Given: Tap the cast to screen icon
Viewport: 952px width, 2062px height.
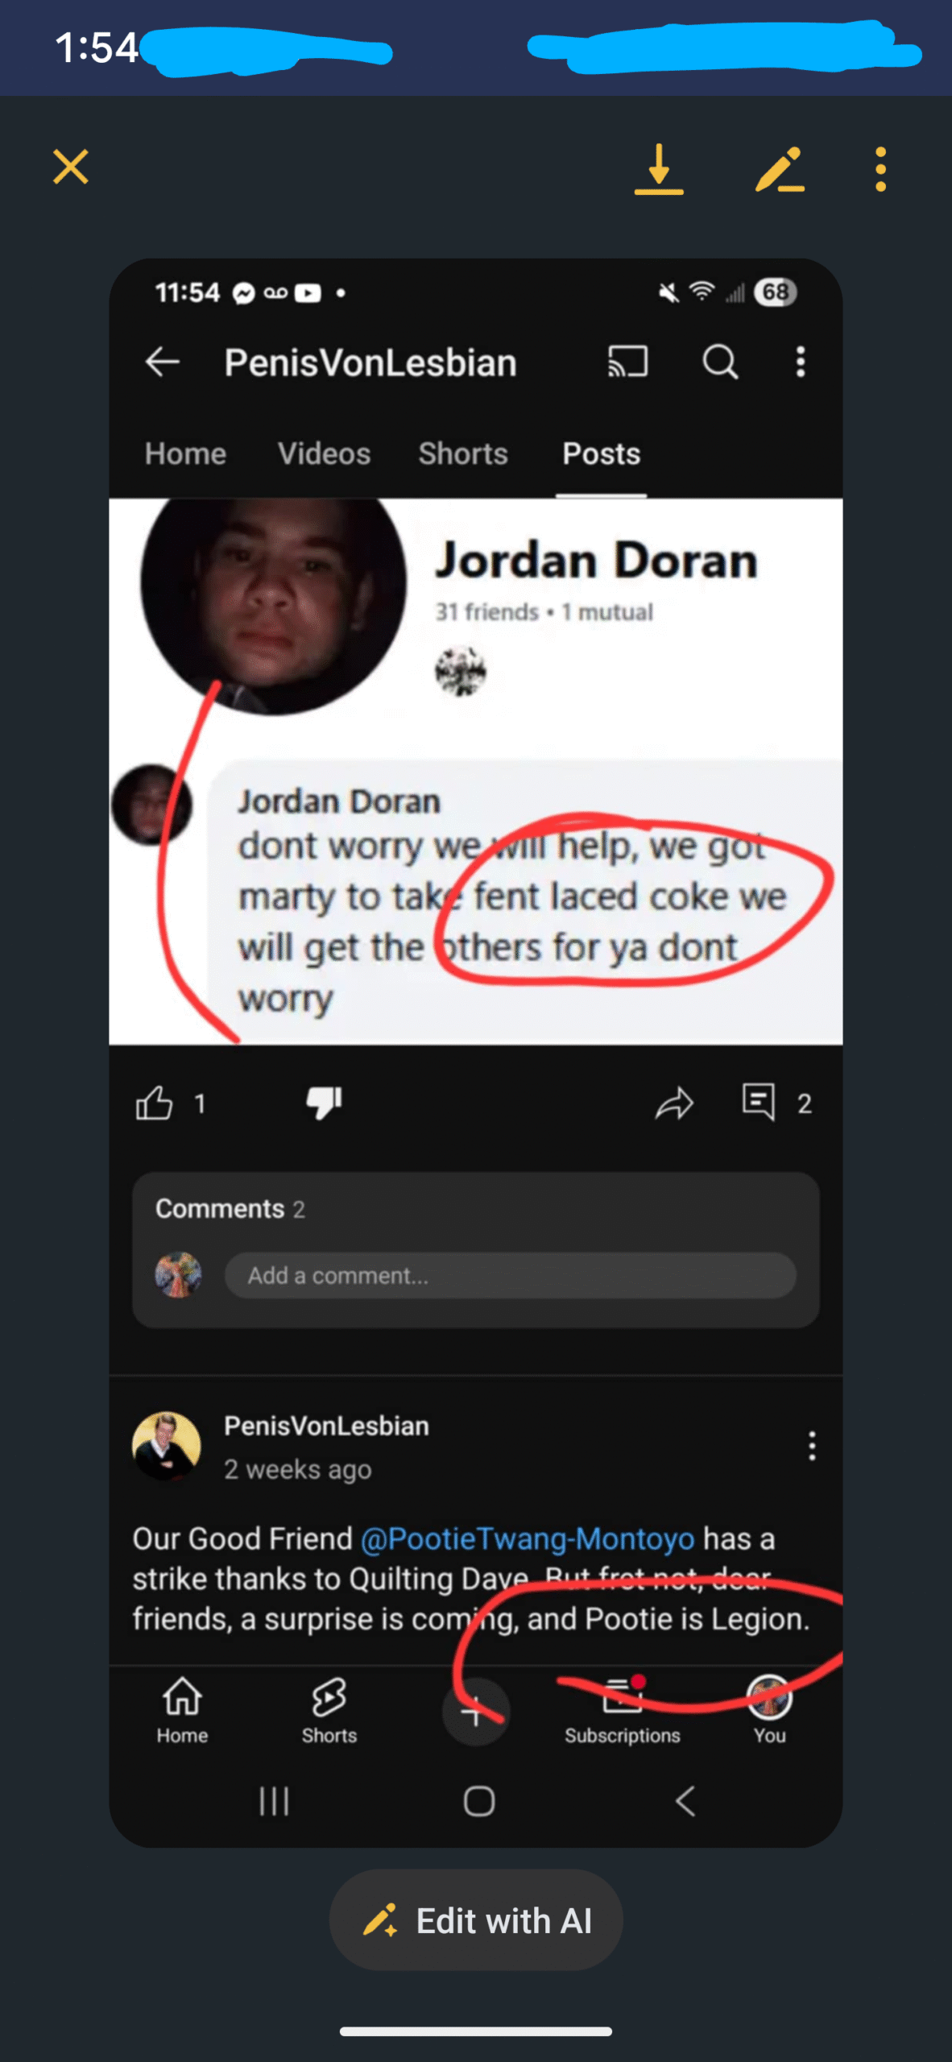Looking at the screenshot, I should pyautogui.click(x=627, y=362).
